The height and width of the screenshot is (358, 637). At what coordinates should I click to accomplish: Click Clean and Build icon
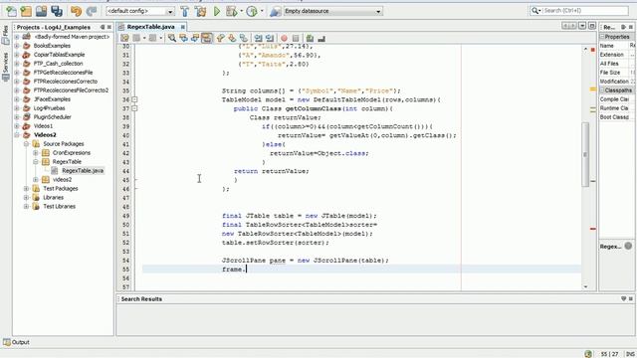[201, 11]
